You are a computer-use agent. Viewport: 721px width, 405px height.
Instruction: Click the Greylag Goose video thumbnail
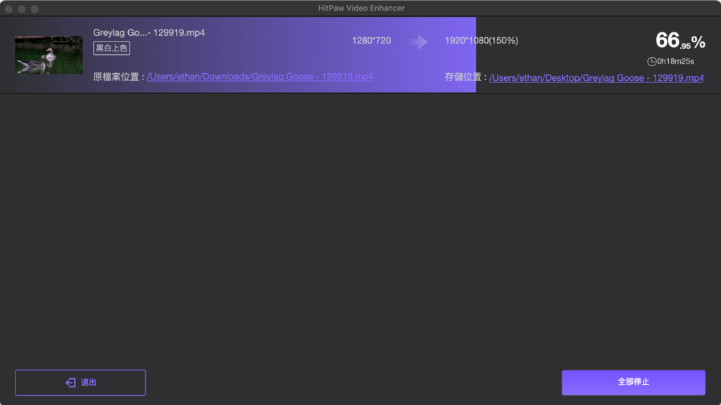49,55
